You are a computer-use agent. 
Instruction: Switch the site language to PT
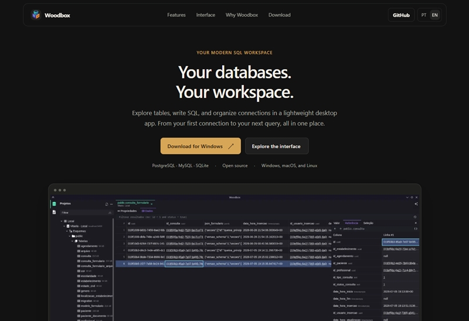tap(423, 15)
